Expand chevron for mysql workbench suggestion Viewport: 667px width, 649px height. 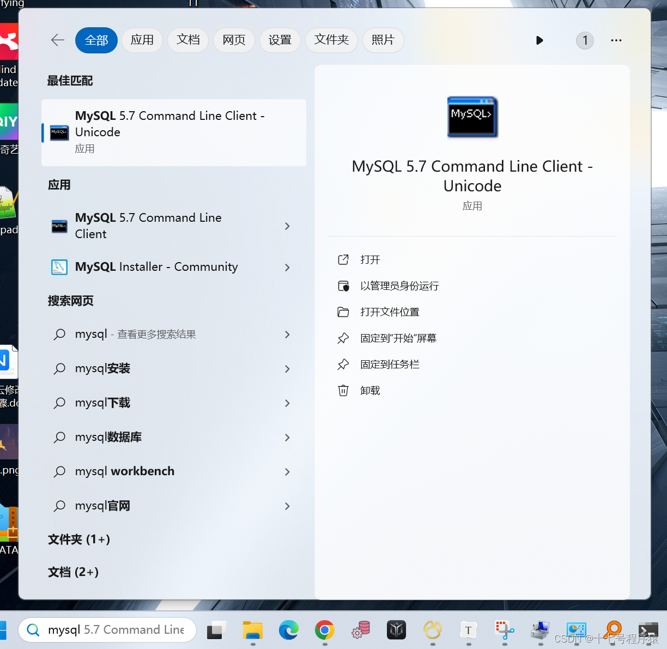point(287,472)
